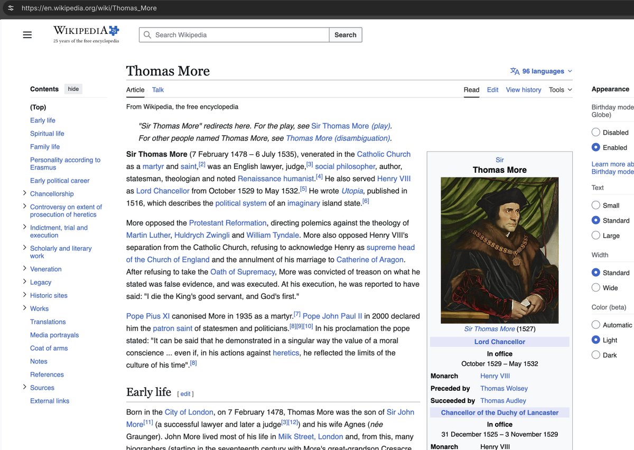Open the Catholic Church link
Viewport: 634px width, 450px height.
[x=384, y=154]
